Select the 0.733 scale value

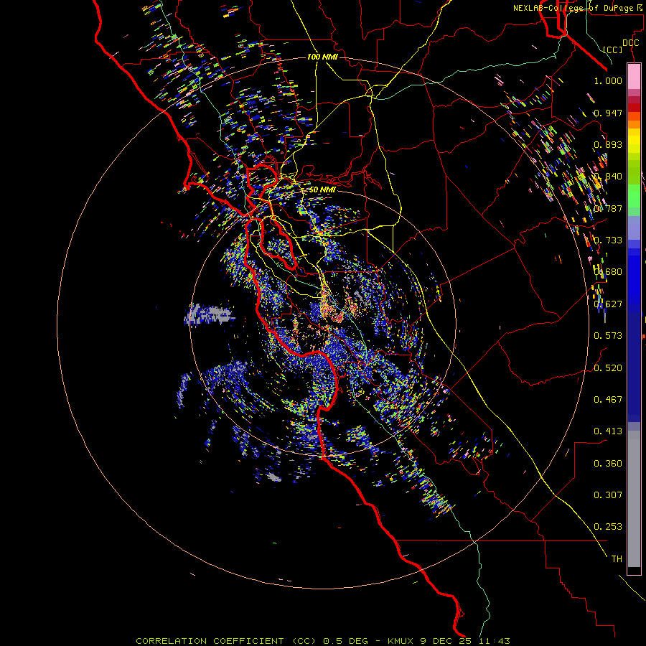[608, 240]
